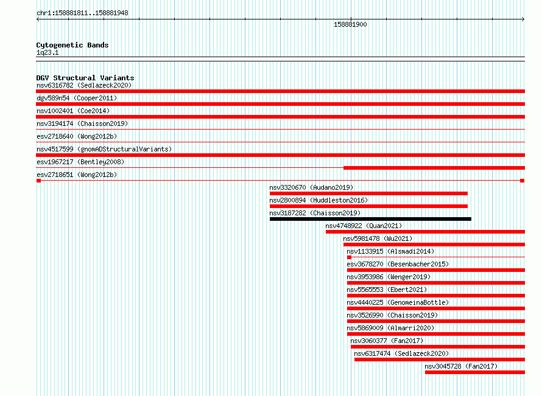Open nsv4517599 (gnomADStructuralVariants) entry

[x=104, y=149]
